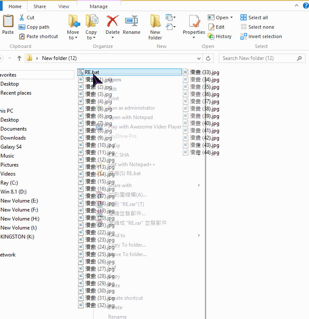Select the file 漫畫 (40).jpg
309x319 pixels.
pyautogui.click(x=205, y=123)
